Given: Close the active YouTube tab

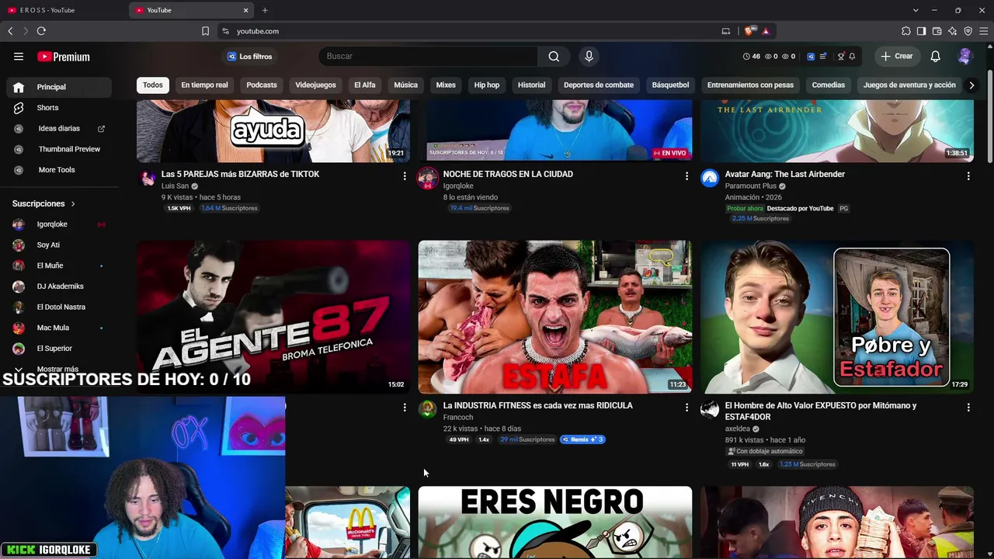Looking at the screenshot, I should (x=246, y=10).
